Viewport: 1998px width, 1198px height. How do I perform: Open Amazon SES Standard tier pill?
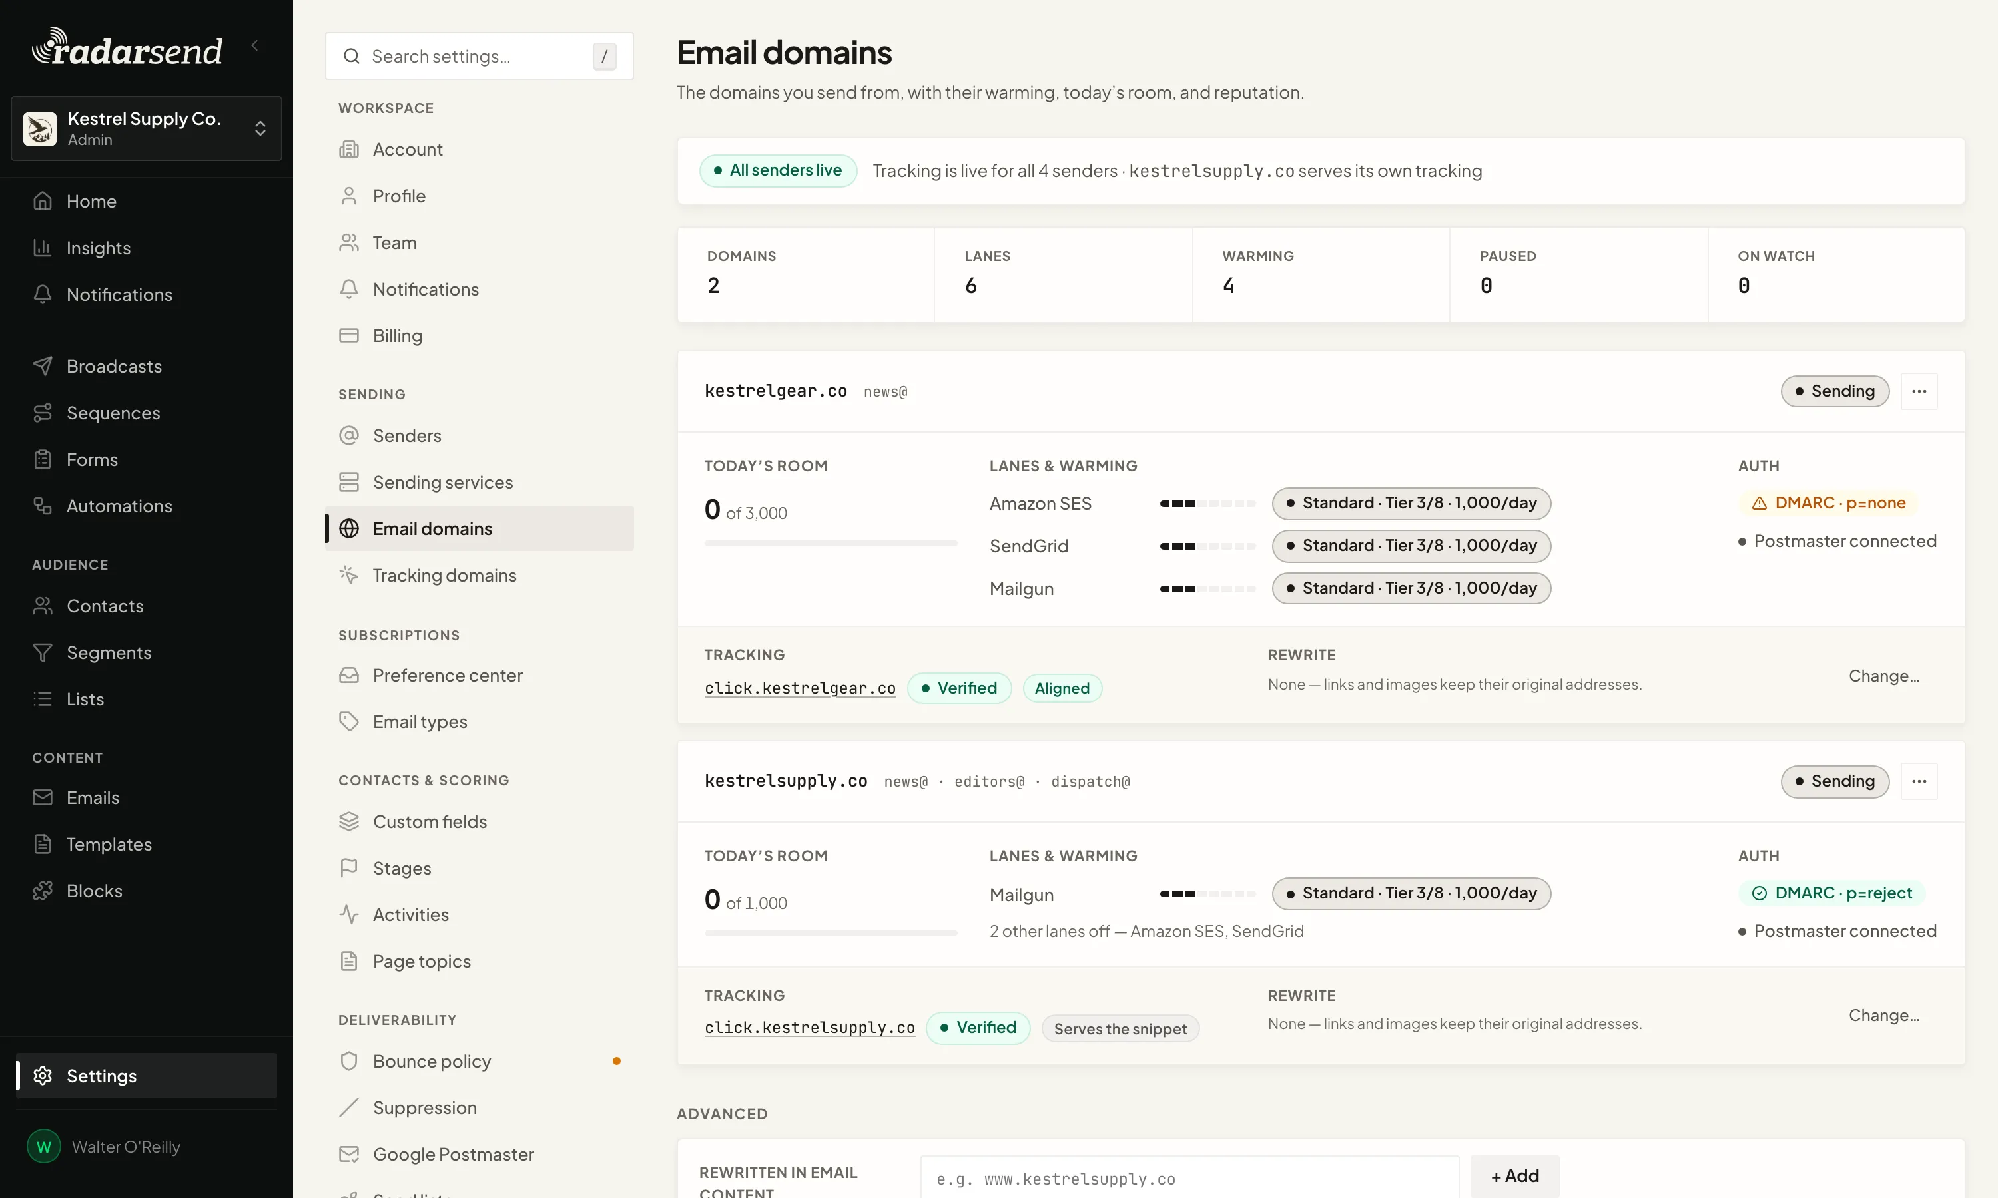[x=1411, y=504]
